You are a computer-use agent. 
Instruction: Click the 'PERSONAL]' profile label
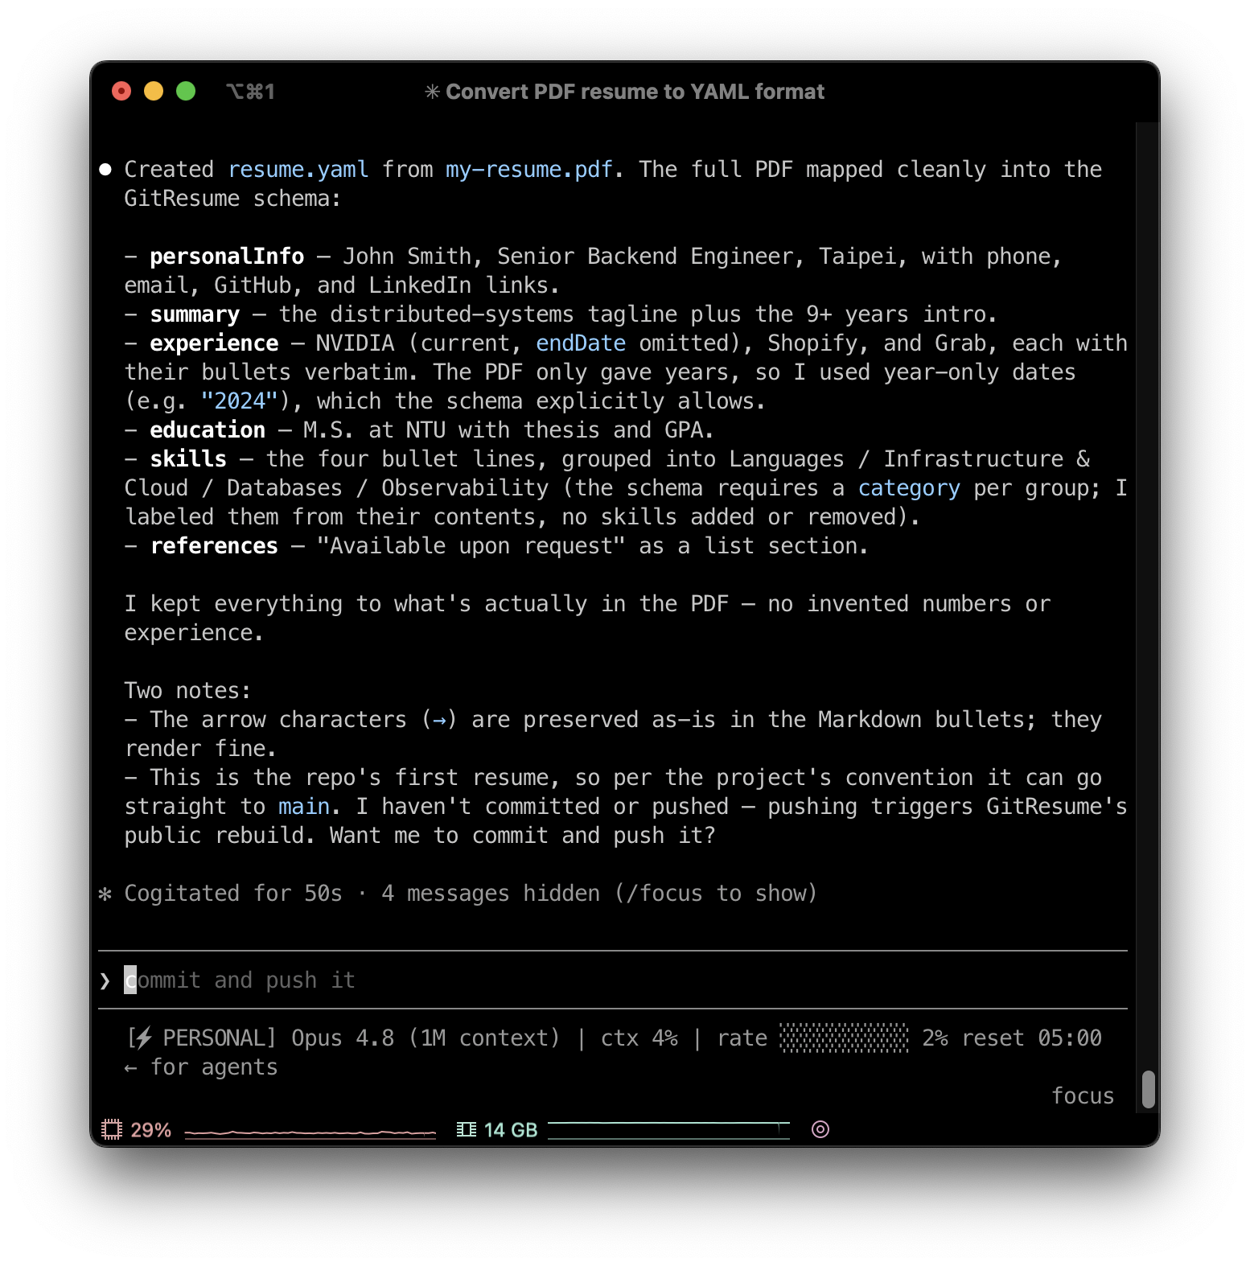(220, 1038)
